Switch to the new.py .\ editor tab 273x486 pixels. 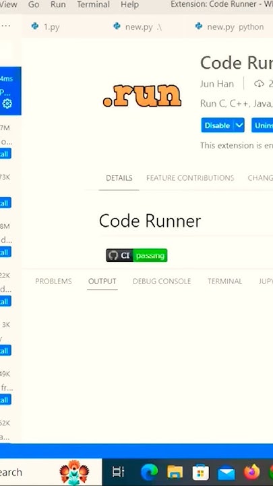point(138,26)
